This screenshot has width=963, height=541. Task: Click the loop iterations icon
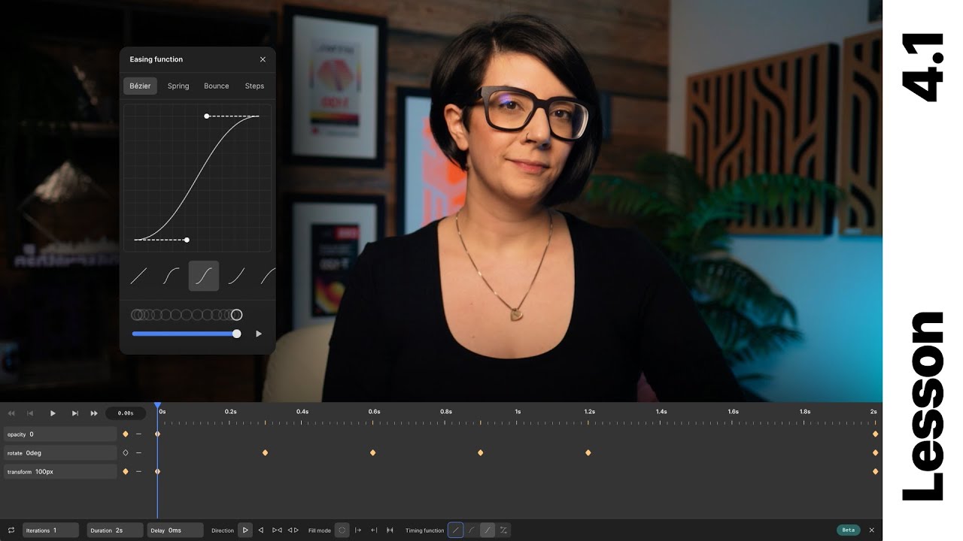tap(11, 530)
